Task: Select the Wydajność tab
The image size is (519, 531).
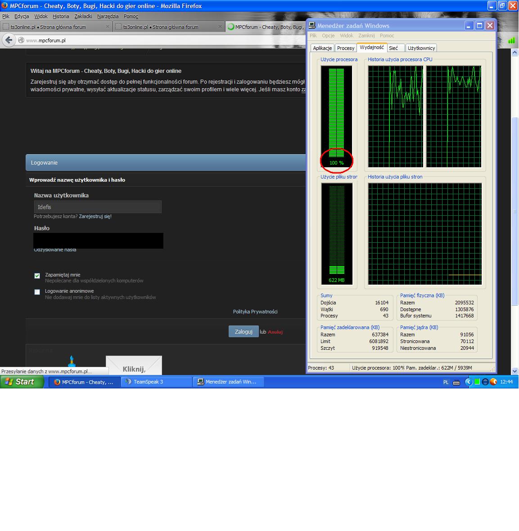Action: (372, 47)
